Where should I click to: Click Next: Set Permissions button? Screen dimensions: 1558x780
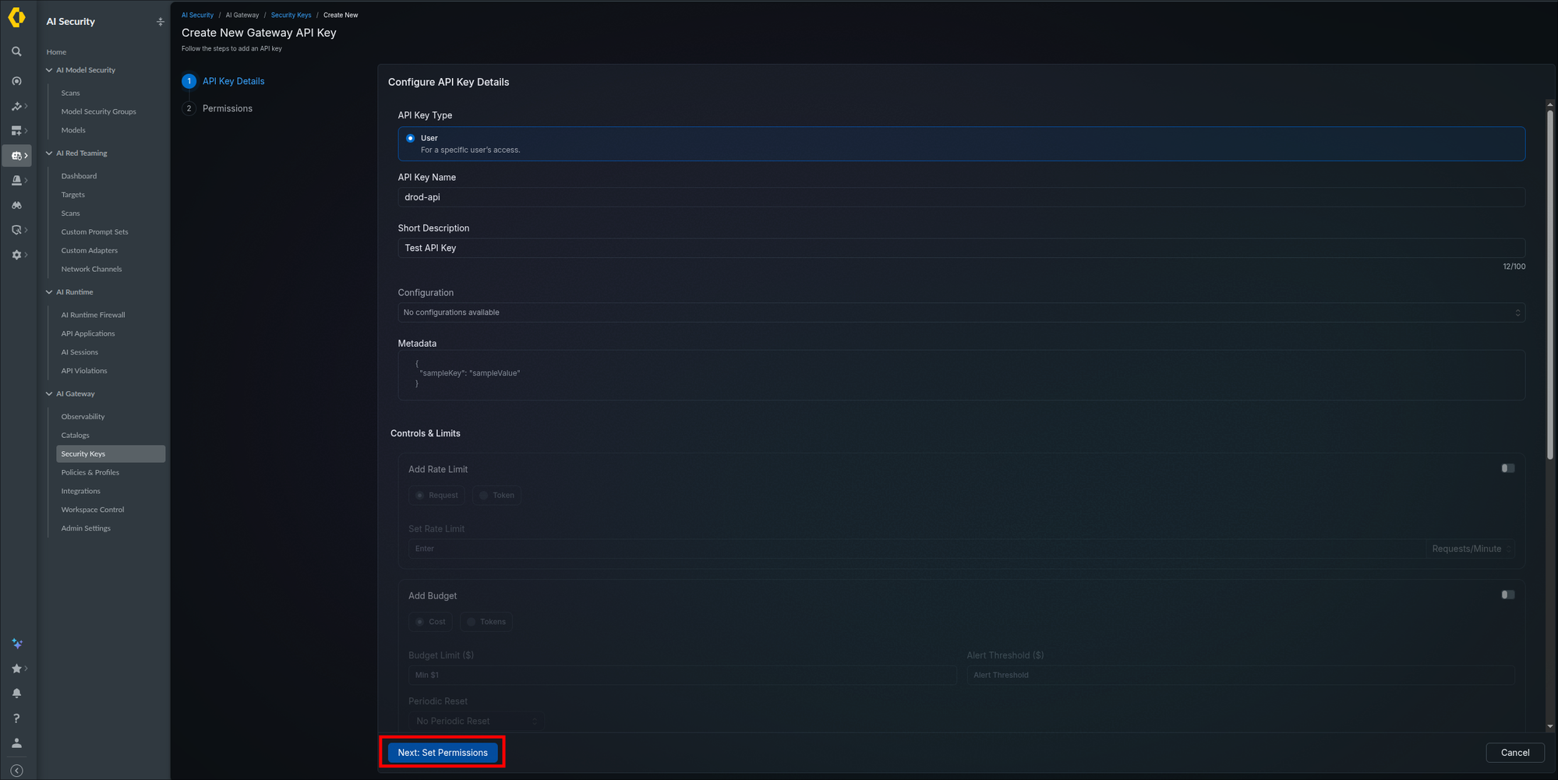click(x=443, y=753)
